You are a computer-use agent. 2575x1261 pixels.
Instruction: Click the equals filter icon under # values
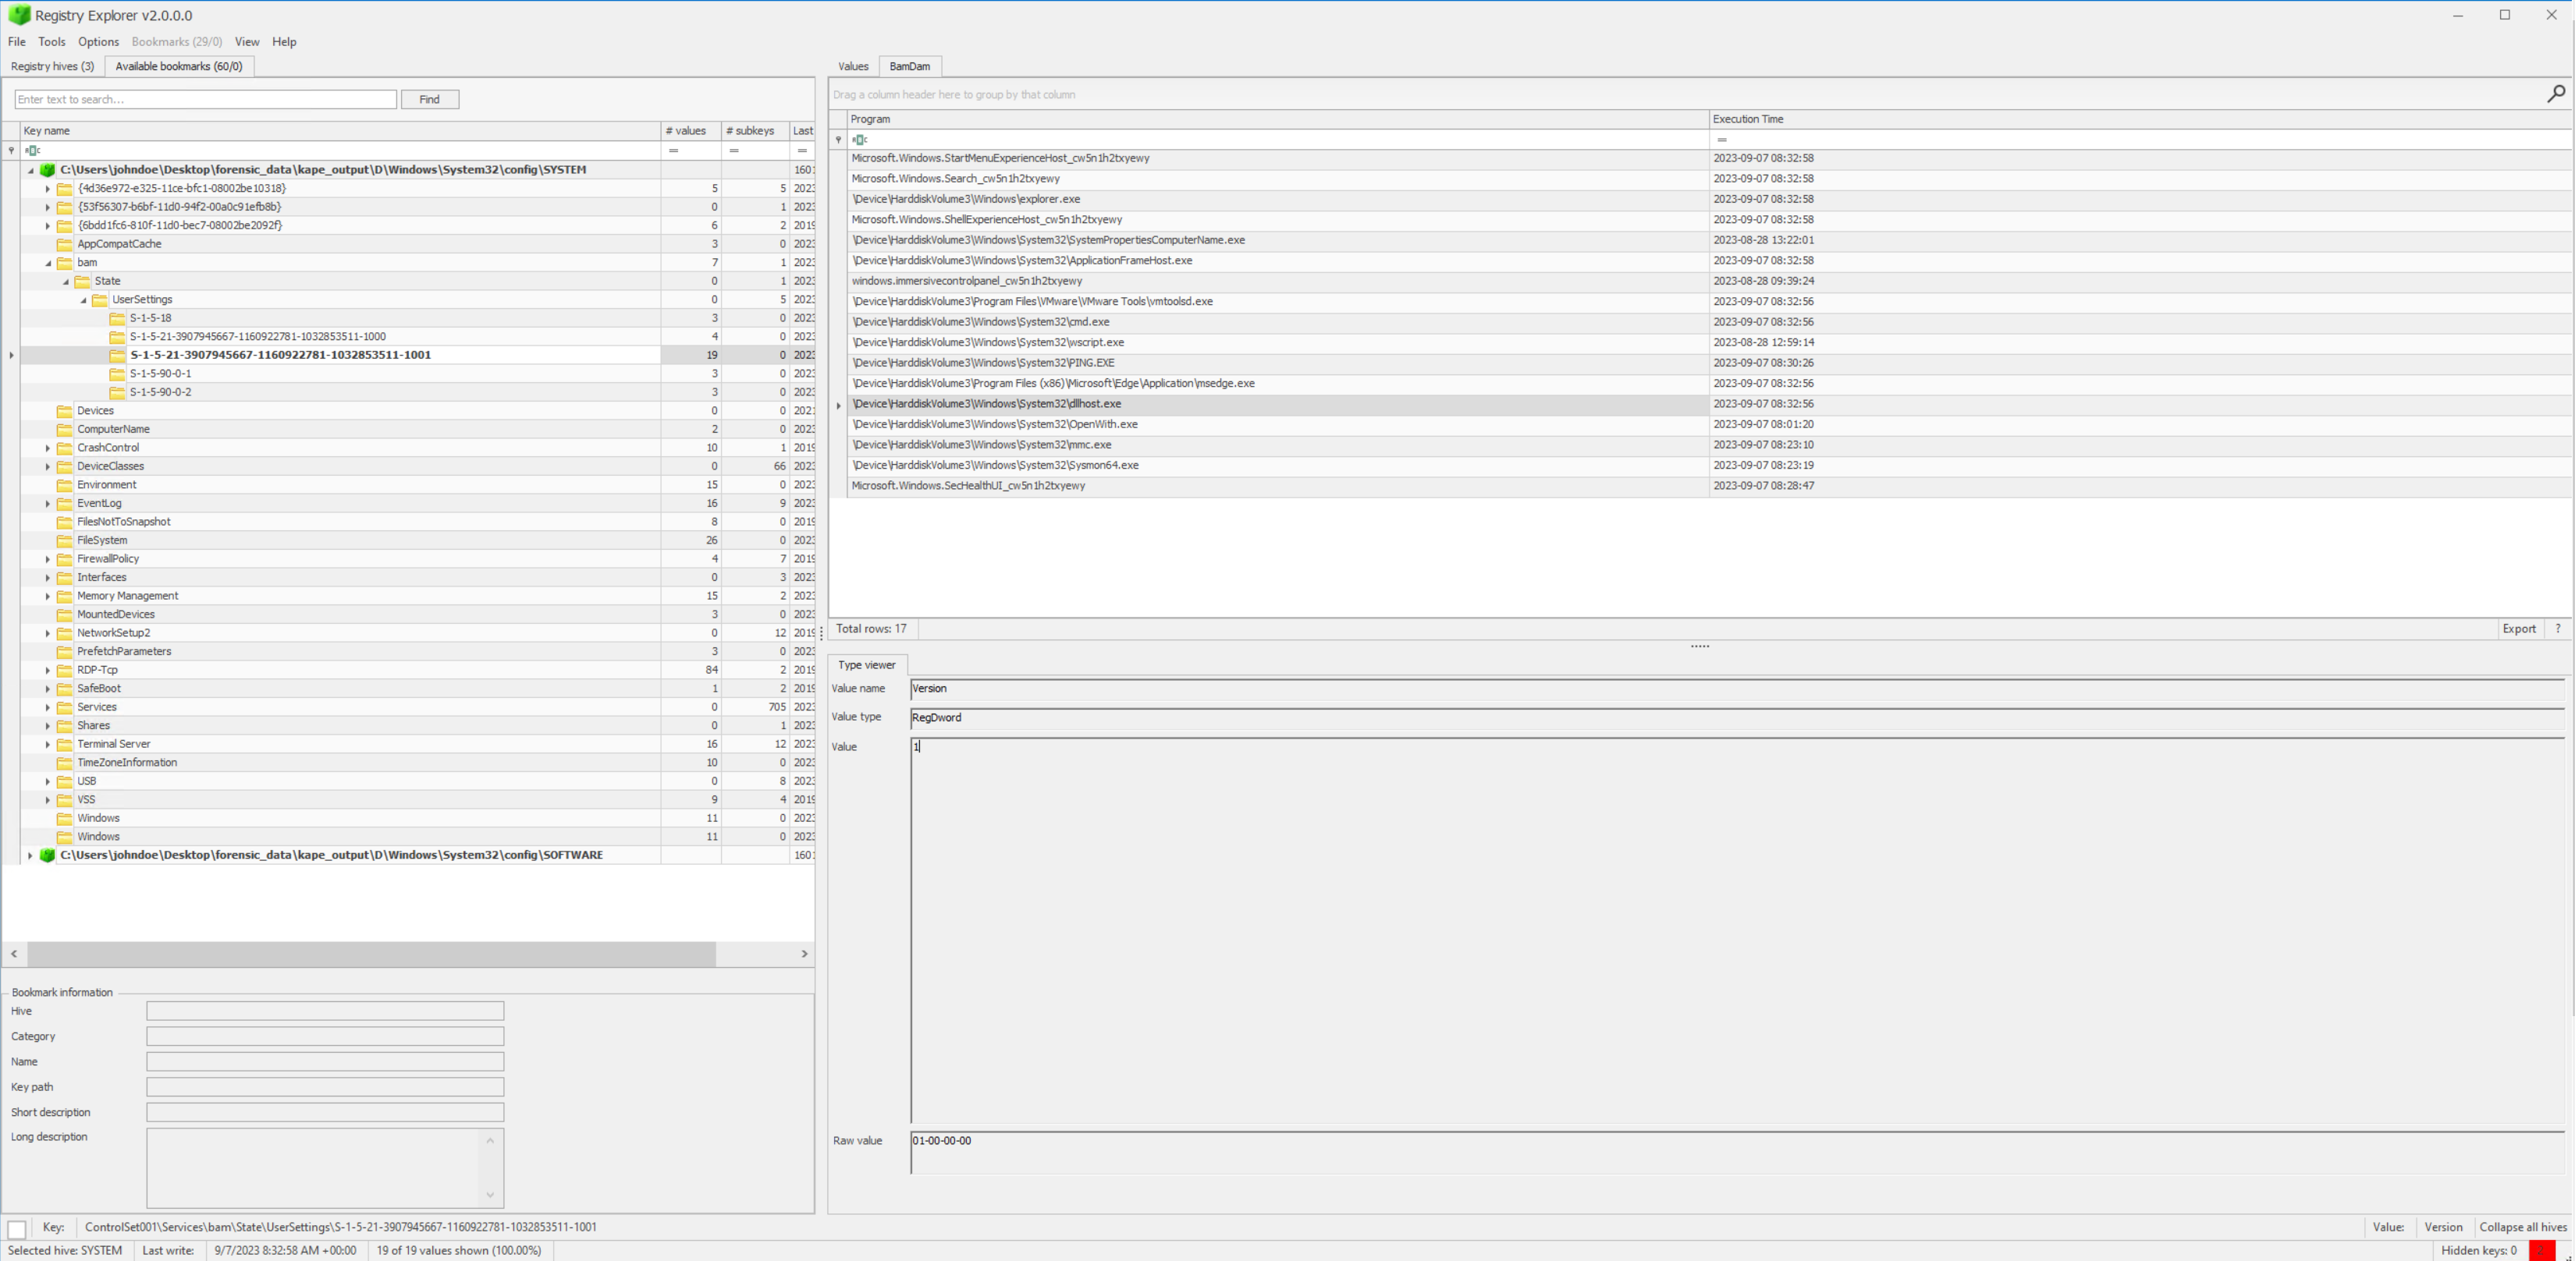point(673,151)
